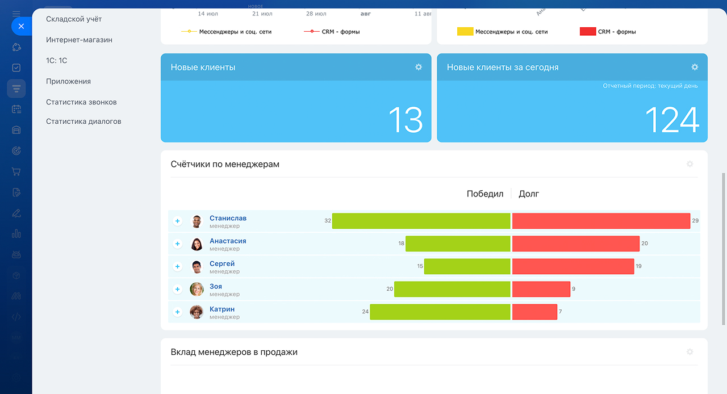
Task: Click Отчетный период: текущий день text
Action: [x=650, y=86]
